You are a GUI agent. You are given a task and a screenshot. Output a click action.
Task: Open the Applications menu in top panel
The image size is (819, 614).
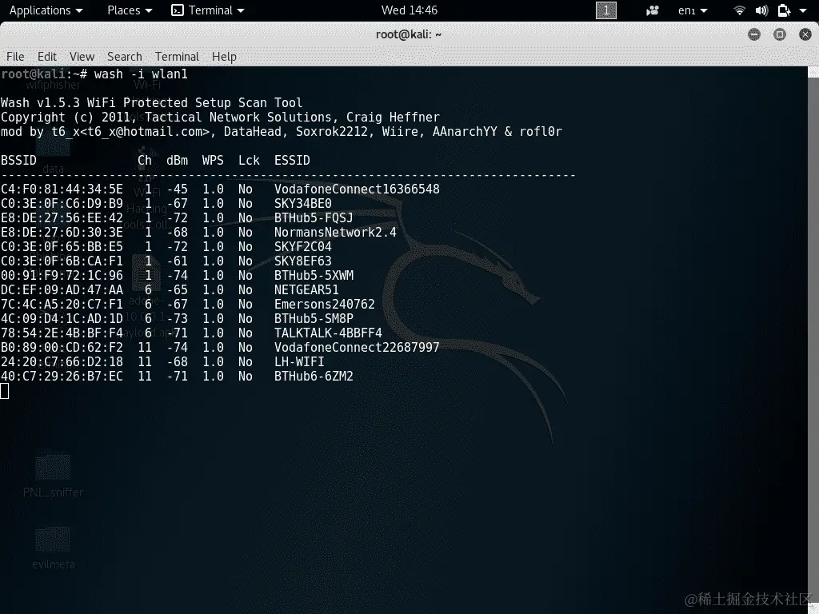coord(46,10)
